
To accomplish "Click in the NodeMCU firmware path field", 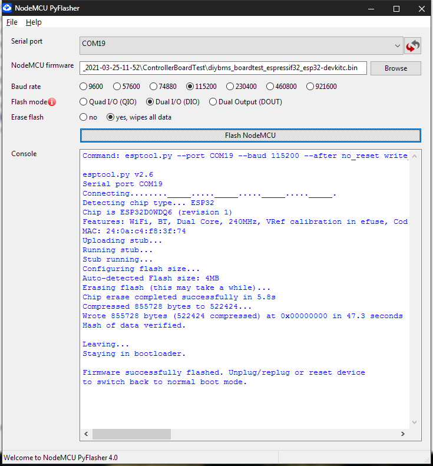I will (223, 68).
